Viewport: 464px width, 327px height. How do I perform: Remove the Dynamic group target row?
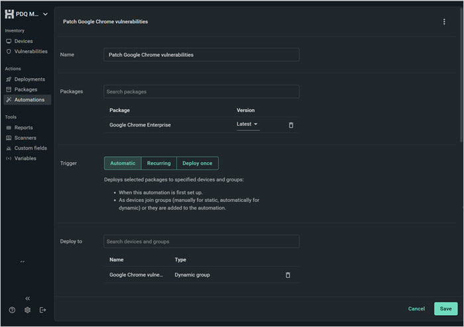(288, 275)
